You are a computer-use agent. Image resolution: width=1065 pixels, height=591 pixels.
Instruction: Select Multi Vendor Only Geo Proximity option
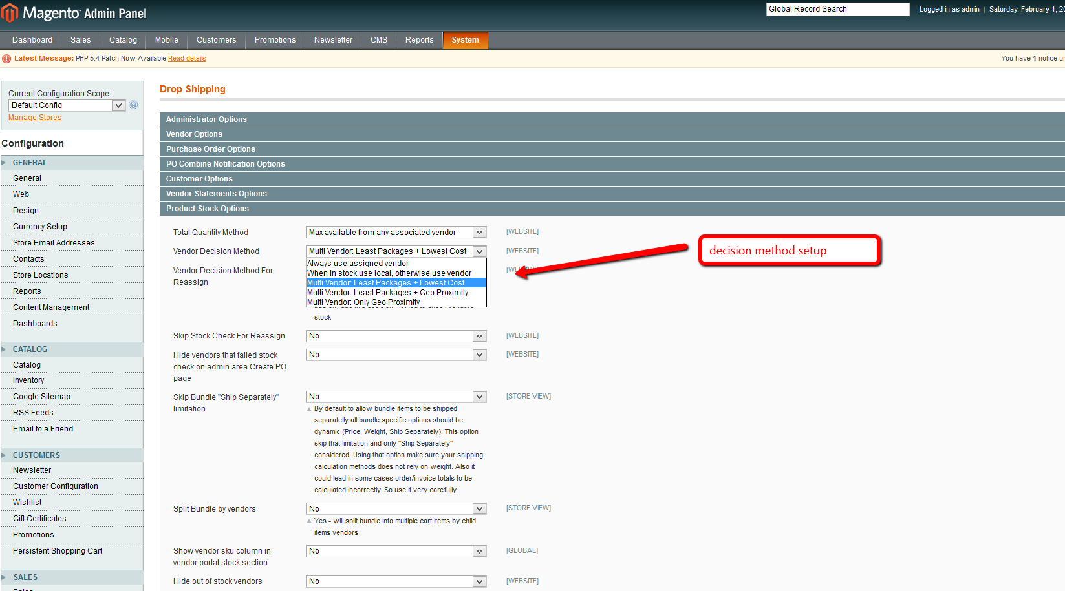[396, 302]
